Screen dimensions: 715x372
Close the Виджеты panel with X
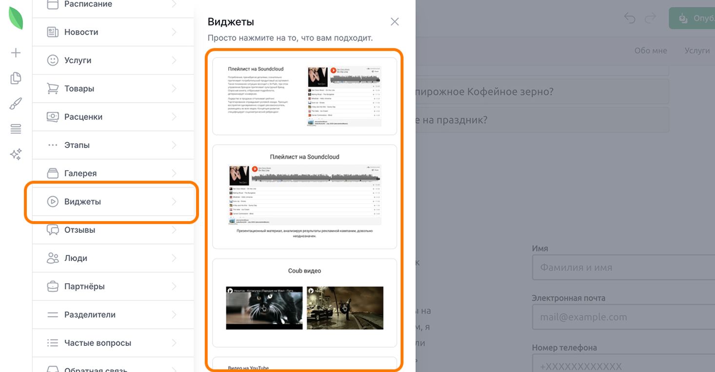(395, 21)
